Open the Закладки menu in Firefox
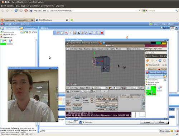The image size is (179, 136). coord(35,6)
